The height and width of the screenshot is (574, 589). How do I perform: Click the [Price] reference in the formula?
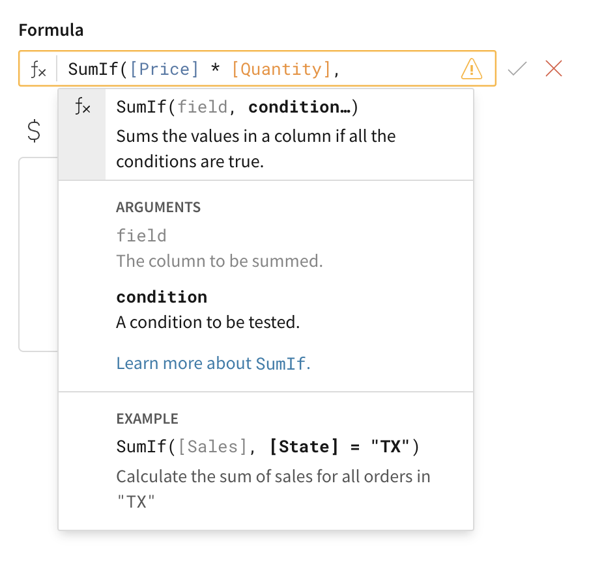pyautogui.click(x=164, y=69)
